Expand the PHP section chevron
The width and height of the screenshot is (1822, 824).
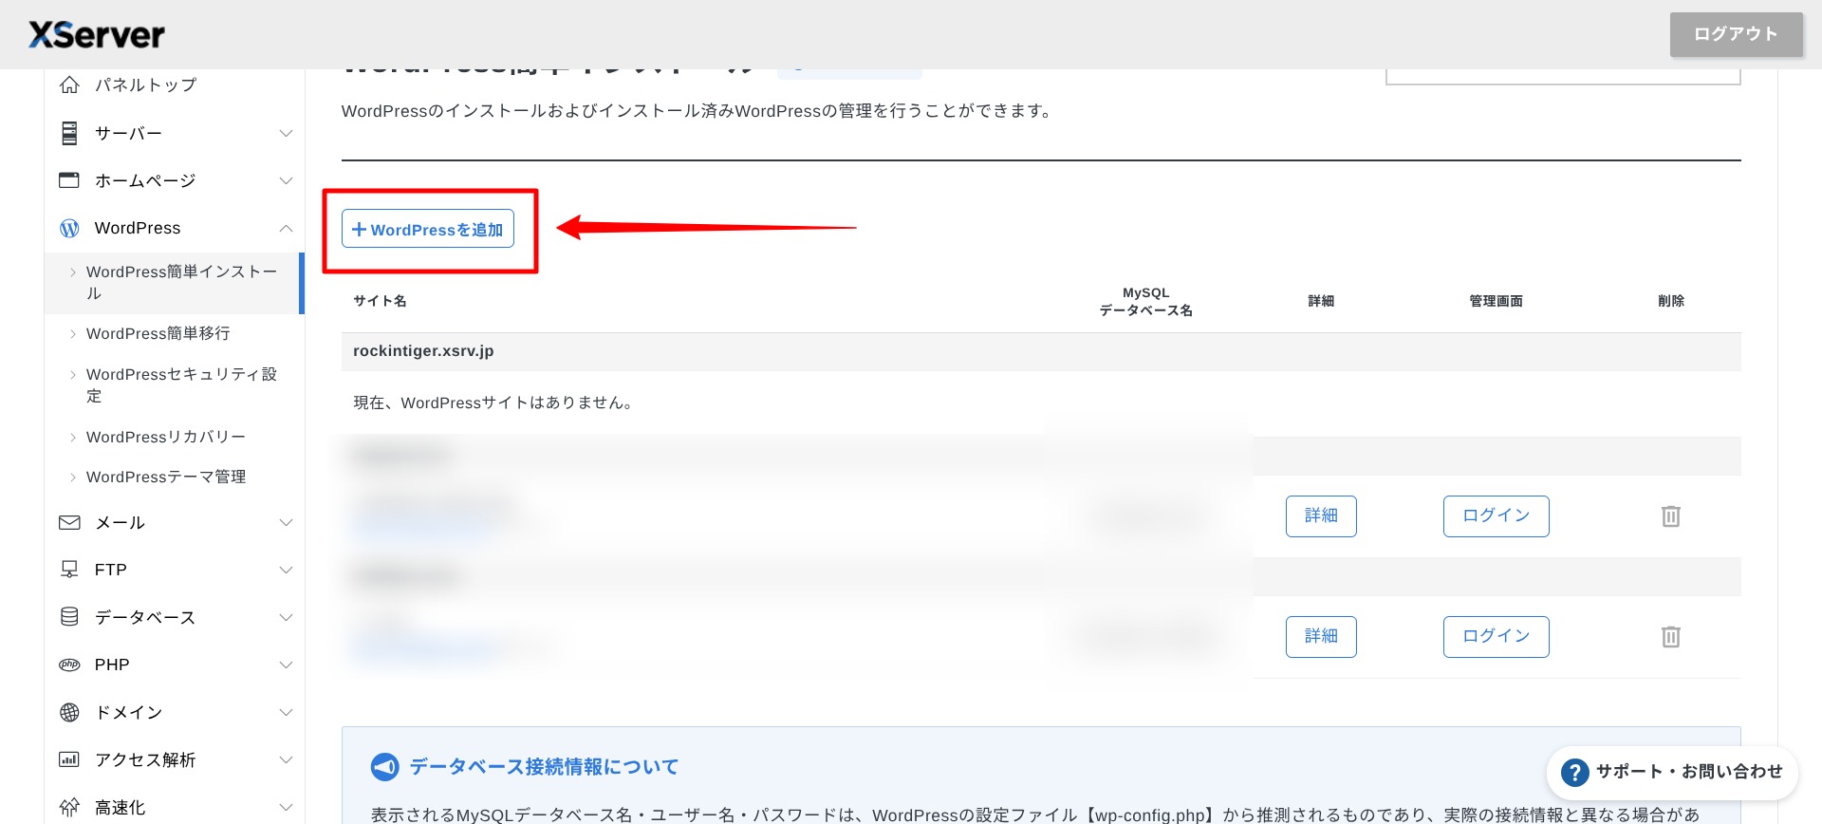(x=286, y=665)
